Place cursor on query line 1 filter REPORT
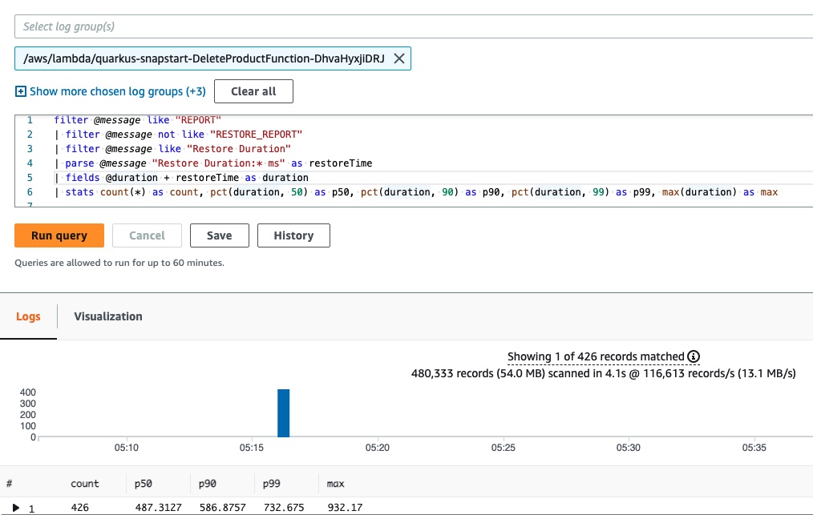This screenshot has height=515, width=813. pyautogui.click(x=137, y=120)
